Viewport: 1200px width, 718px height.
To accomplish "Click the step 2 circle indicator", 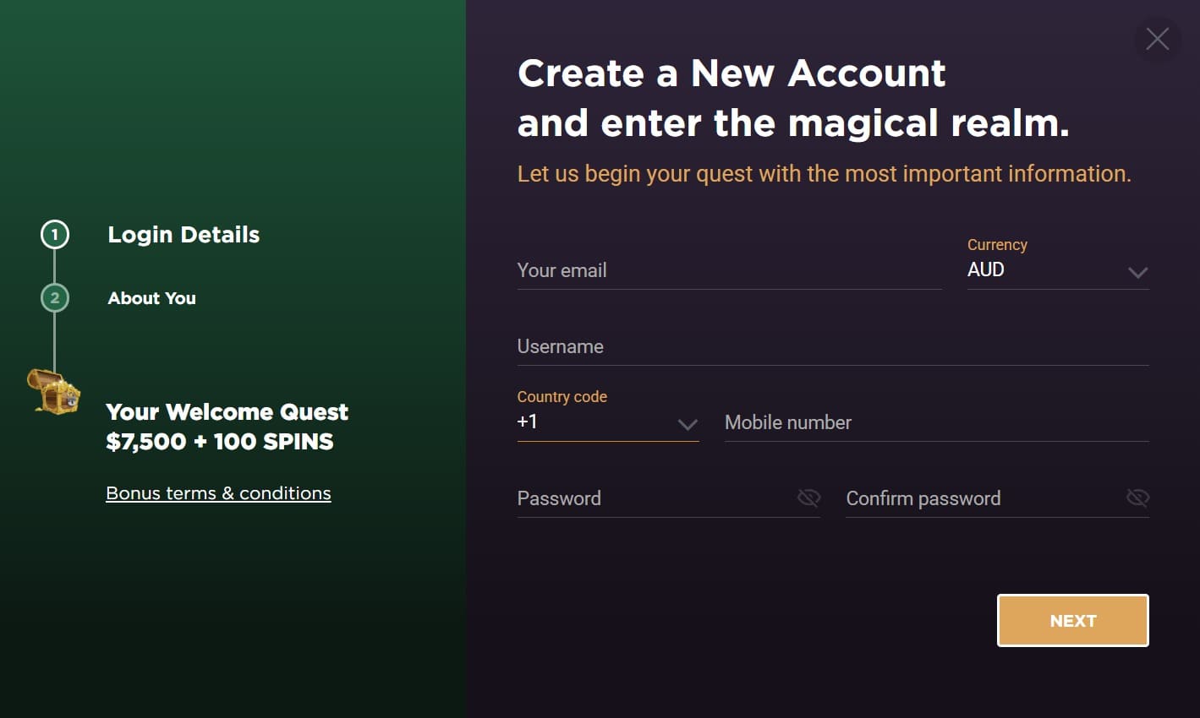I will [x=54, y=297].
